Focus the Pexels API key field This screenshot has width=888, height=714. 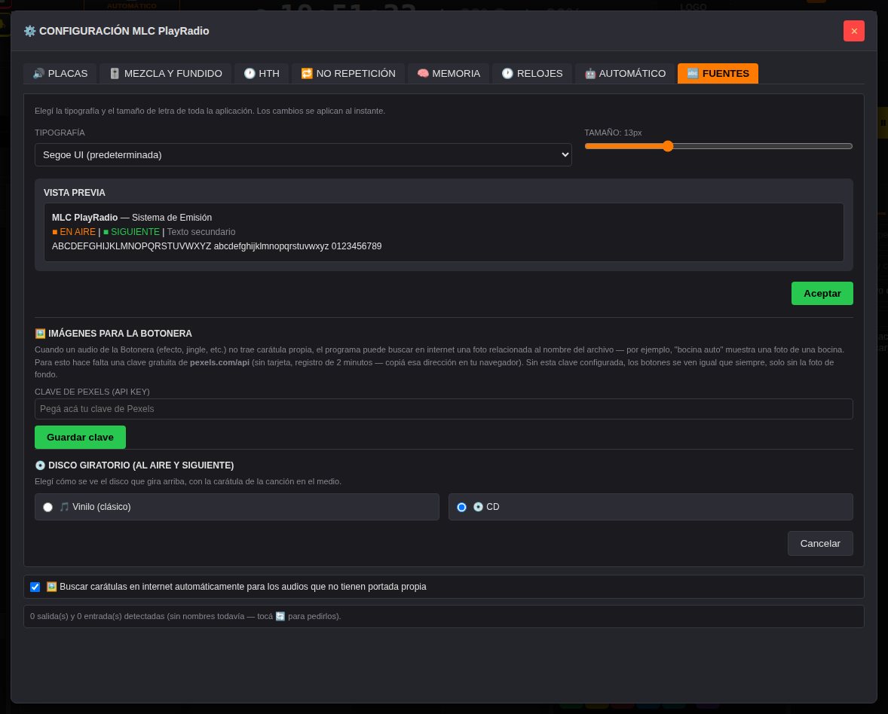pos(443,409)
